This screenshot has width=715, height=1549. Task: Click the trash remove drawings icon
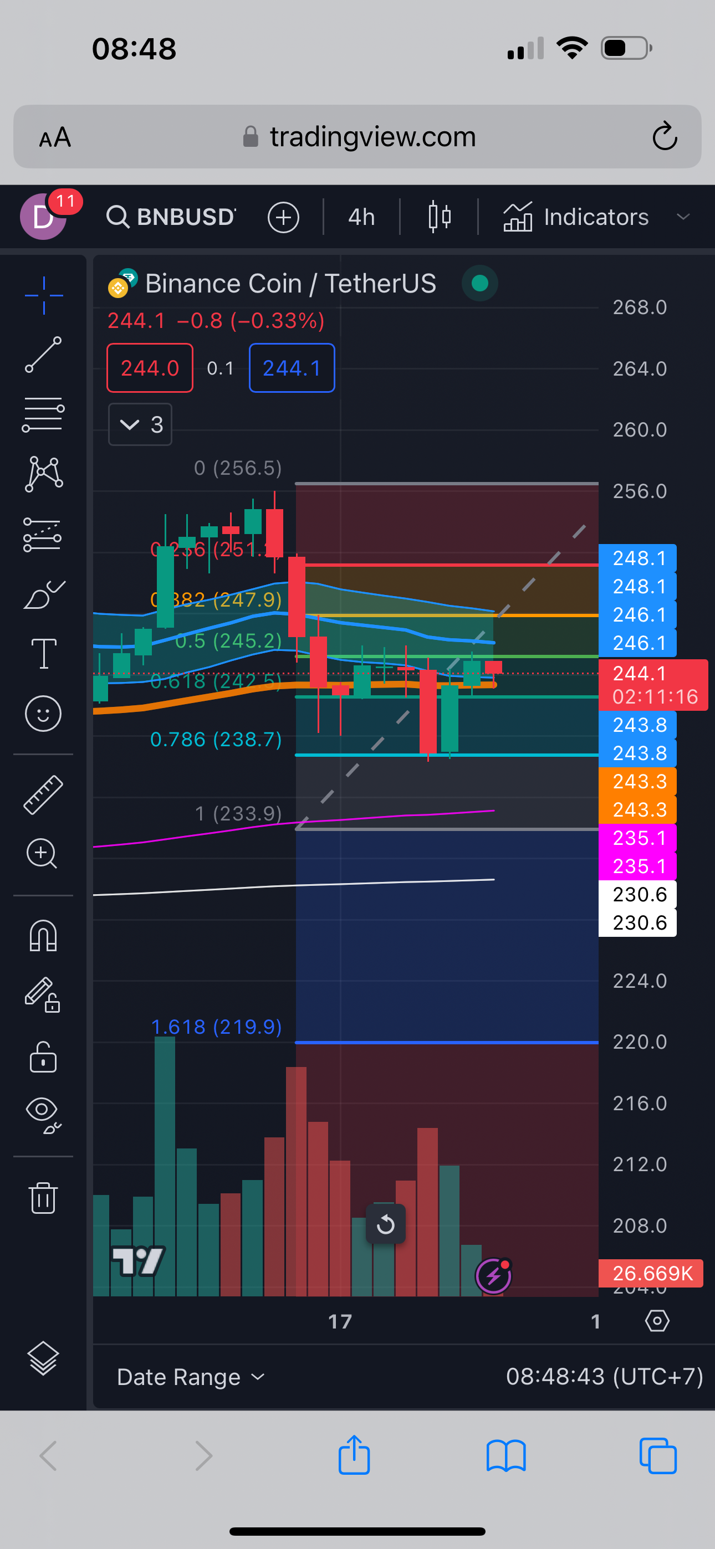tap(43, 1197)
